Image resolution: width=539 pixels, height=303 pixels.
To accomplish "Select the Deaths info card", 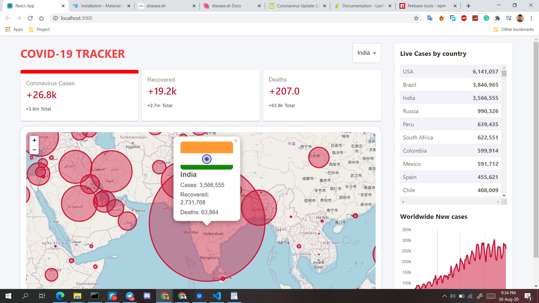I will [322, 95].
